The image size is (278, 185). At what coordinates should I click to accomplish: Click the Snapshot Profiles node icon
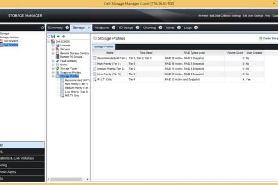tap(58, 73)
